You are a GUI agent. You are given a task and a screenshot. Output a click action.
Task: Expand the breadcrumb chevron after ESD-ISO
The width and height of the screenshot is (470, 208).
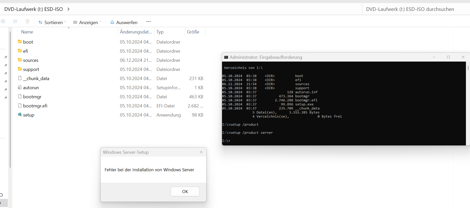click(68, 9)
